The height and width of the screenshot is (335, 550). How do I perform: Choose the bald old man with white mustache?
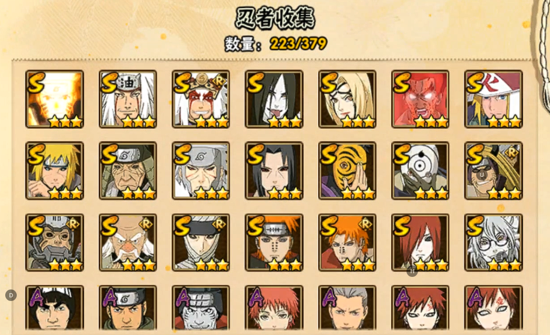(128, 242)
